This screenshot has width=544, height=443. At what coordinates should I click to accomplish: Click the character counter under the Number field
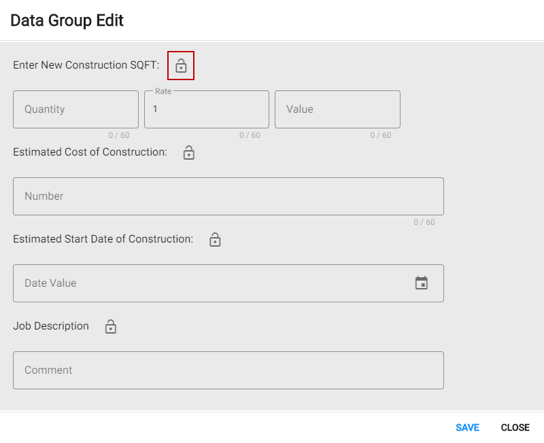click(424, 222)
